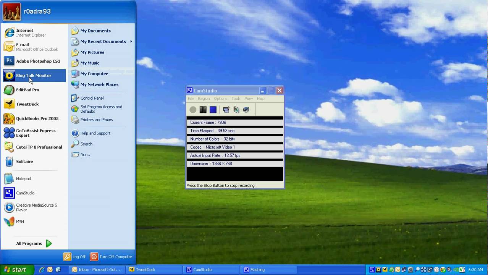The image size is (488, 275).
Task: Click Outlook quick launch icon on taskbar
Action: click(x=50, y=270)
